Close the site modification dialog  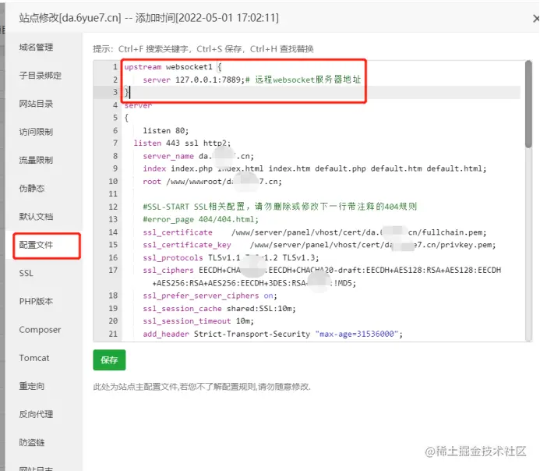[x=535, y=19]
